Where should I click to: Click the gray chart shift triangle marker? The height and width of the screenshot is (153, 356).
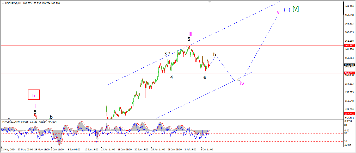tap(209, 2)
